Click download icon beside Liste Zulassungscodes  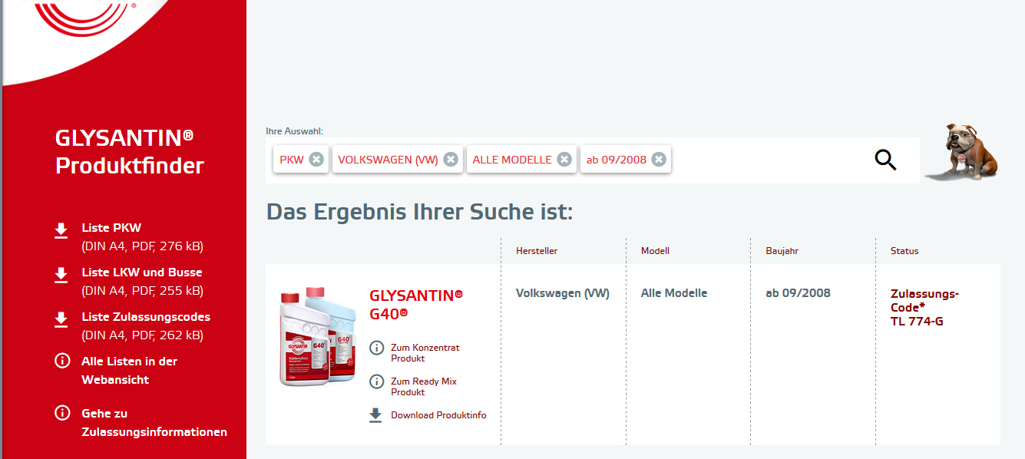pyautogui.click(x=61, y=319)
